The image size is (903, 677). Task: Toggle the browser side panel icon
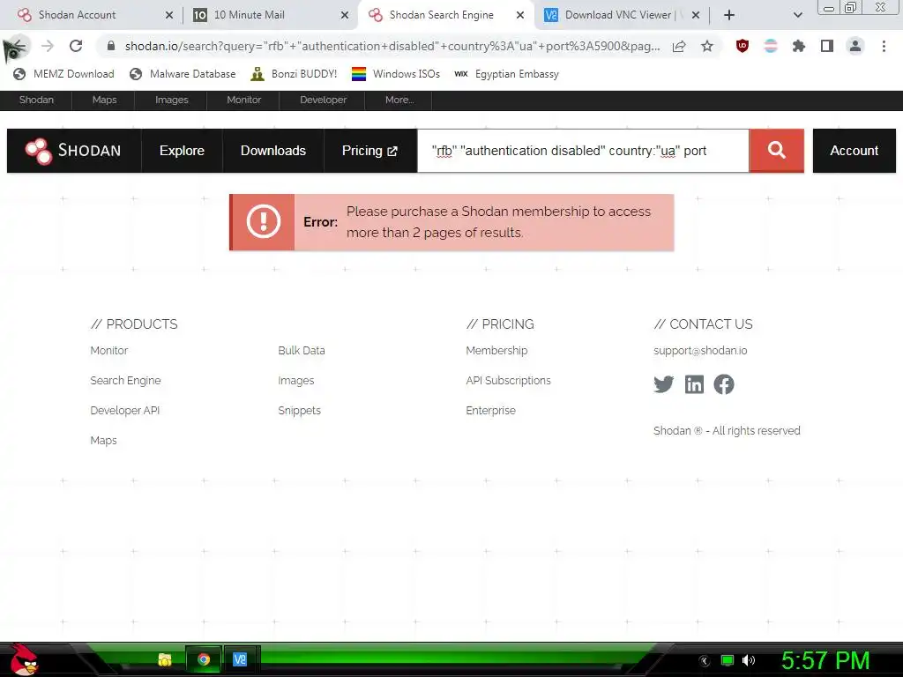(x=827, y=46)
